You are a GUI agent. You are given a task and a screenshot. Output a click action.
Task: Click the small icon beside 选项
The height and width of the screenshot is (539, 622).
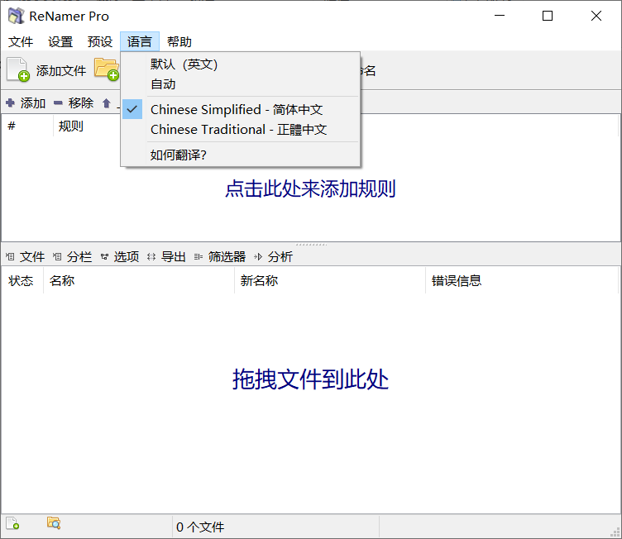pyautogui.click(x=104, y=256)
